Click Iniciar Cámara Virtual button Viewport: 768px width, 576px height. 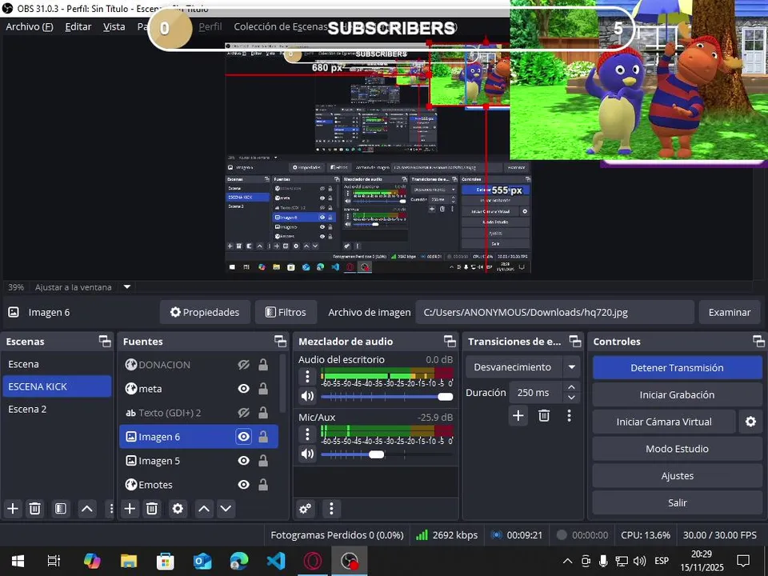tap(664, 422)
